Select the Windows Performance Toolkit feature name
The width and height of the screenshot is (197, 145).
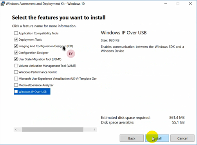coord(38,72)
